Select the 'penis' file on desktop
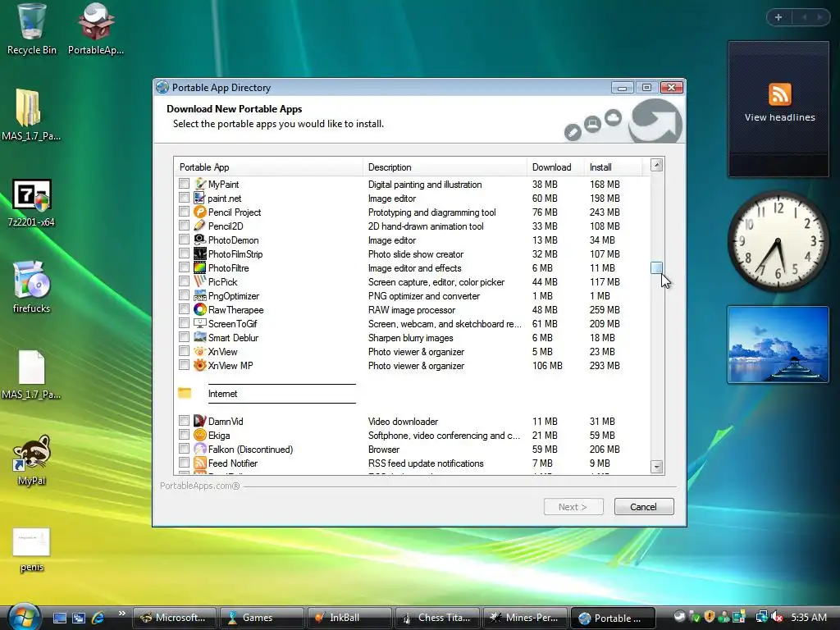The width and height of the screenshot is (840, 630). coord(32,550)
